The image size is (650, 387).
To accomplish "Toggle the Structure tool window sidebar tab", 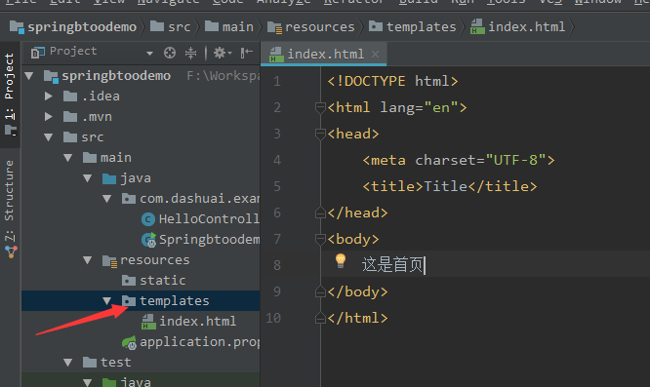I will (x=10, y=209).
